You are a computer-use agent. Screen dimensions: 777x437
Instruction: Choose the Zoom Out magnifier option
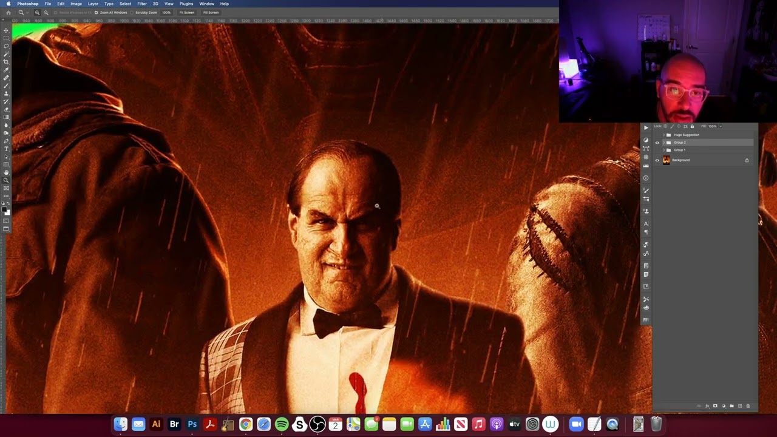pyautogui.click(x=46, y=12)
